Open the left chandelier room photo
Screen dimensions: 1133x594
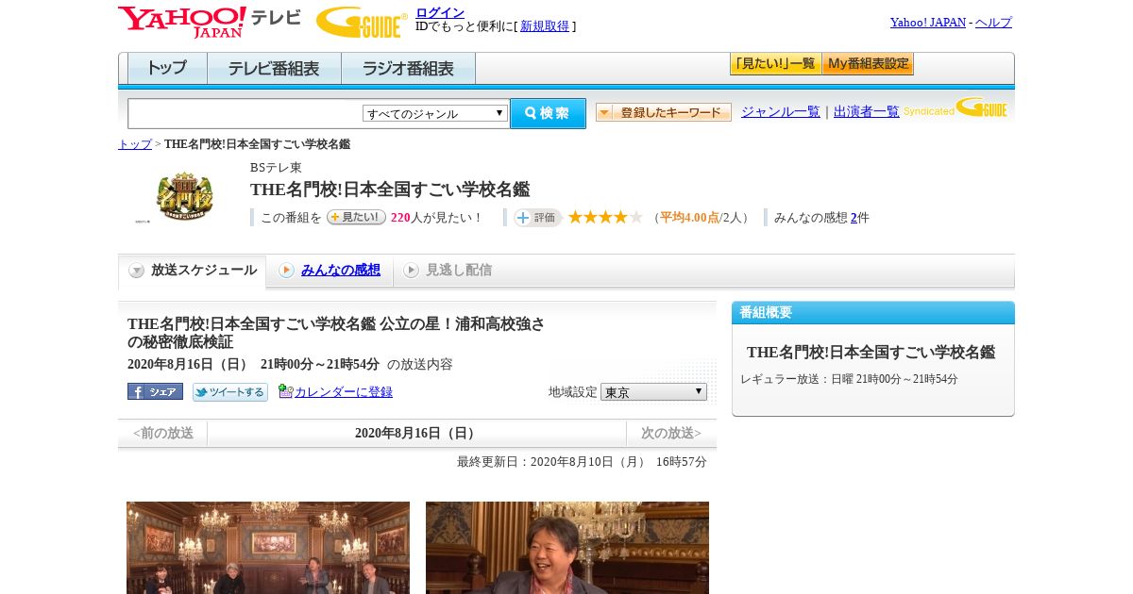point(268,548)
